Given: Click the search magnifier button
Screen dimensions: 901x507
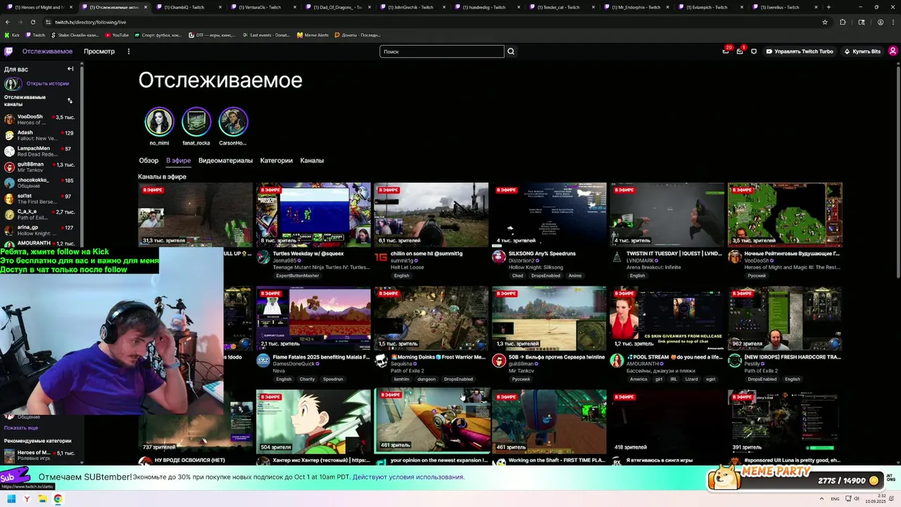Looking at the screenshot, I should (x=511, y=51).
